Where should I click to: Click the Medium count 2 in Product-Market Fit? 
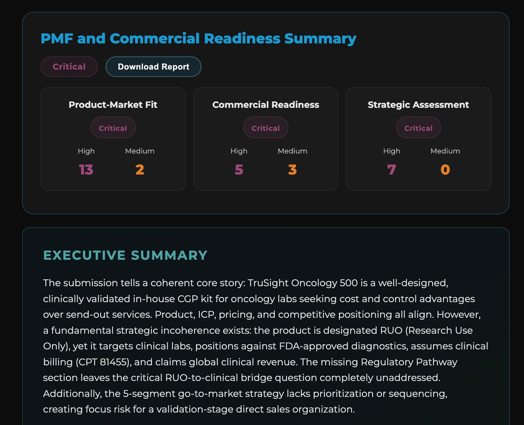140,170
